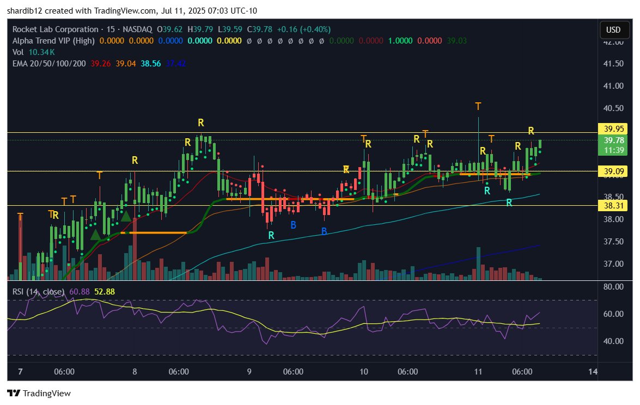Click the RSI value 60.88
Screen dimensions: 640x405
[80, 292]
